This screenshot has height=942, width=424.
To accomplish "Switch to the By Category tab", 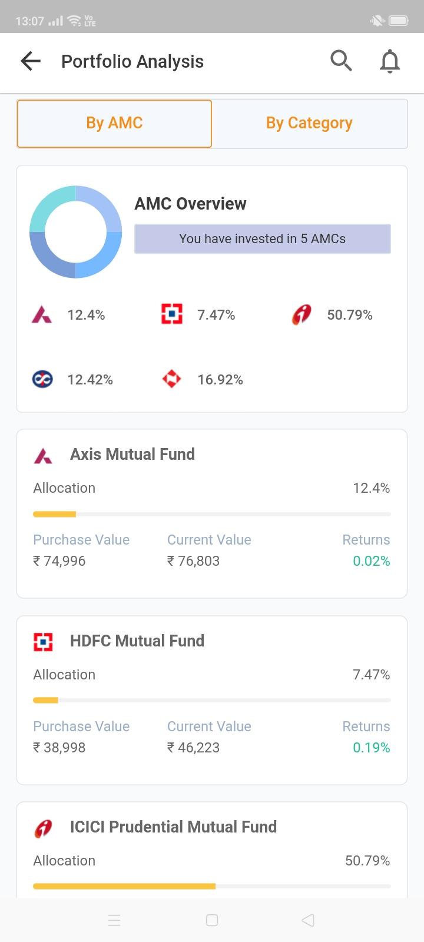I will [x=309, y=123].
